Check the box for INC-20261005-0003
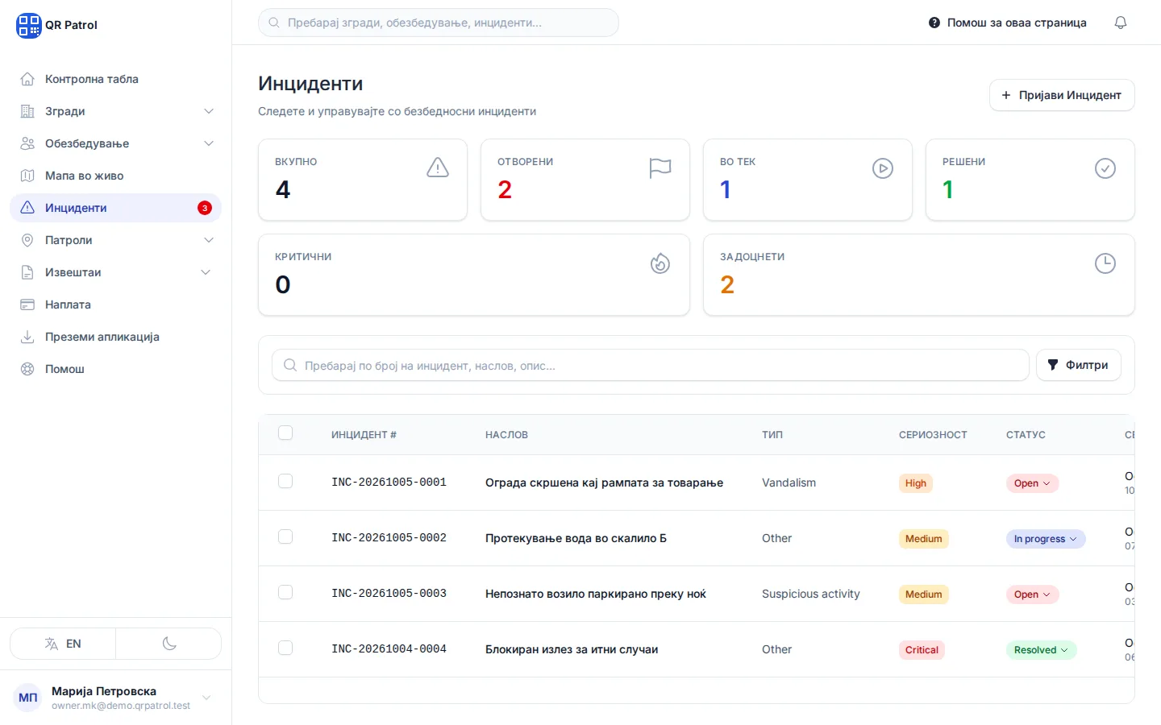This screenshot has width=1161, height=725. click(285, 593)
